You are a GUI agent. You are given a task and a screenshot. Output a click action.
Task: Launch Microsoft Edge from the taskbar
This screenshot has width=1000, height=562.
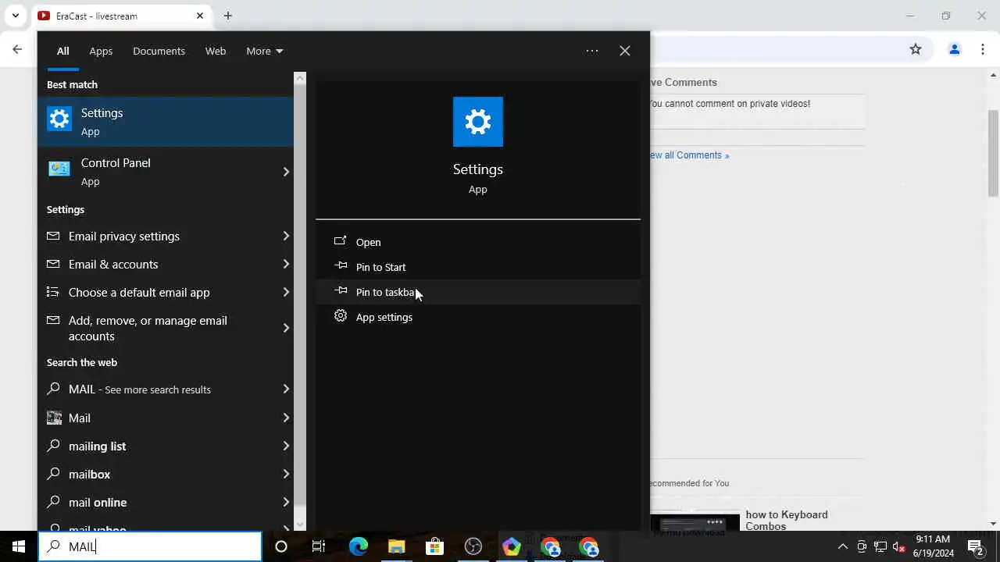[358, 546]
